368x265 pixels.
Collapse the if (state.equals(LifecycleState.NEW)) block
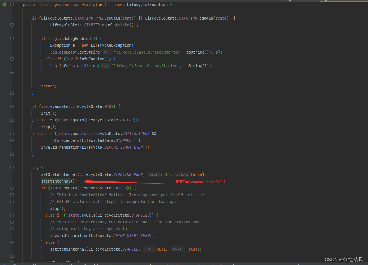pos(12,106)
